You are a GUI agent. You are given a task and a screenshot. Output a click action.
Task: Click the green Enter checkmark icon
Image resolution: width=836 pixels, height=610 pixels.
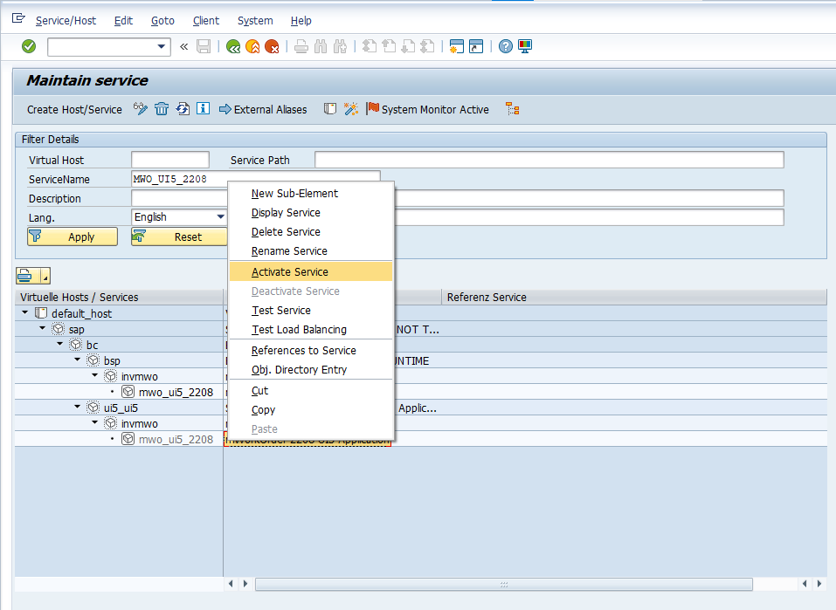tap(29, 46)
